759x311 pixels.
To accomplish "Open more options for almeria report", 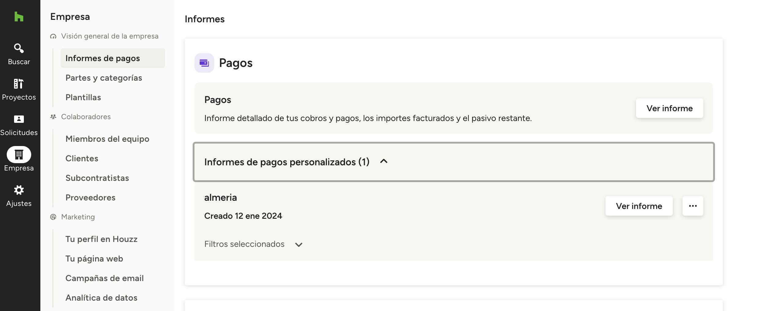I will (x=693, y=206).
